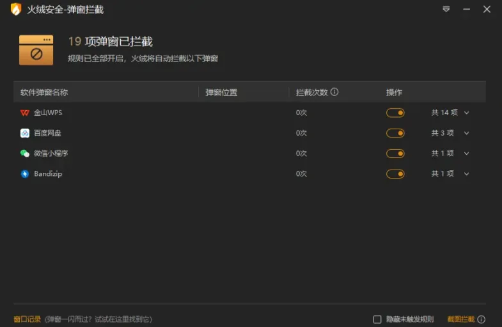502x327 pixels.
Task: Expand 金山WPS rules chevron
Action: pyautogui.click(x=466, y=113)
